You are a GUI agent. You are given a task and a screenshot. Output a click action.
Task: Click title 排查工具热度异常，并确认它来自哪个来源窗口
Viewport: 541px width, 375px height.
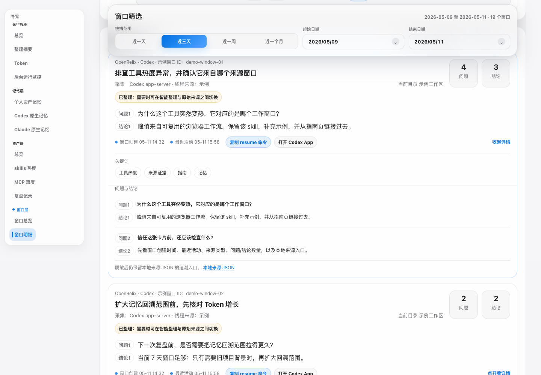pyautogui.click(x=186, y=73)
